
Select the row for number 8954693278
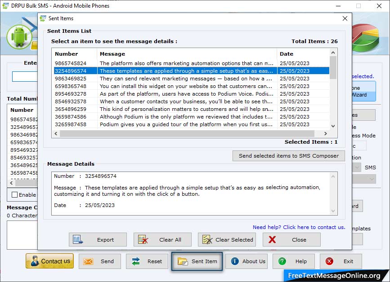tap(192, 94)
